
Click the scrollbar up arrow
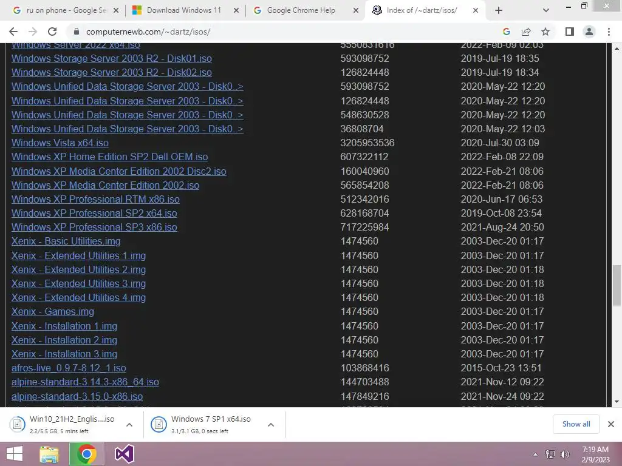pyautogui.click(x=617, y=48)
